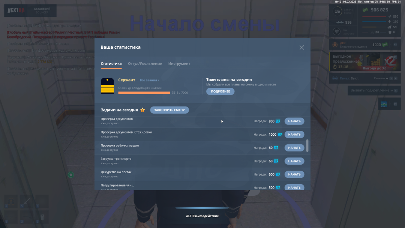Start the 'Дежурство на постах' task
405x228 pixels.
point(294,174)
